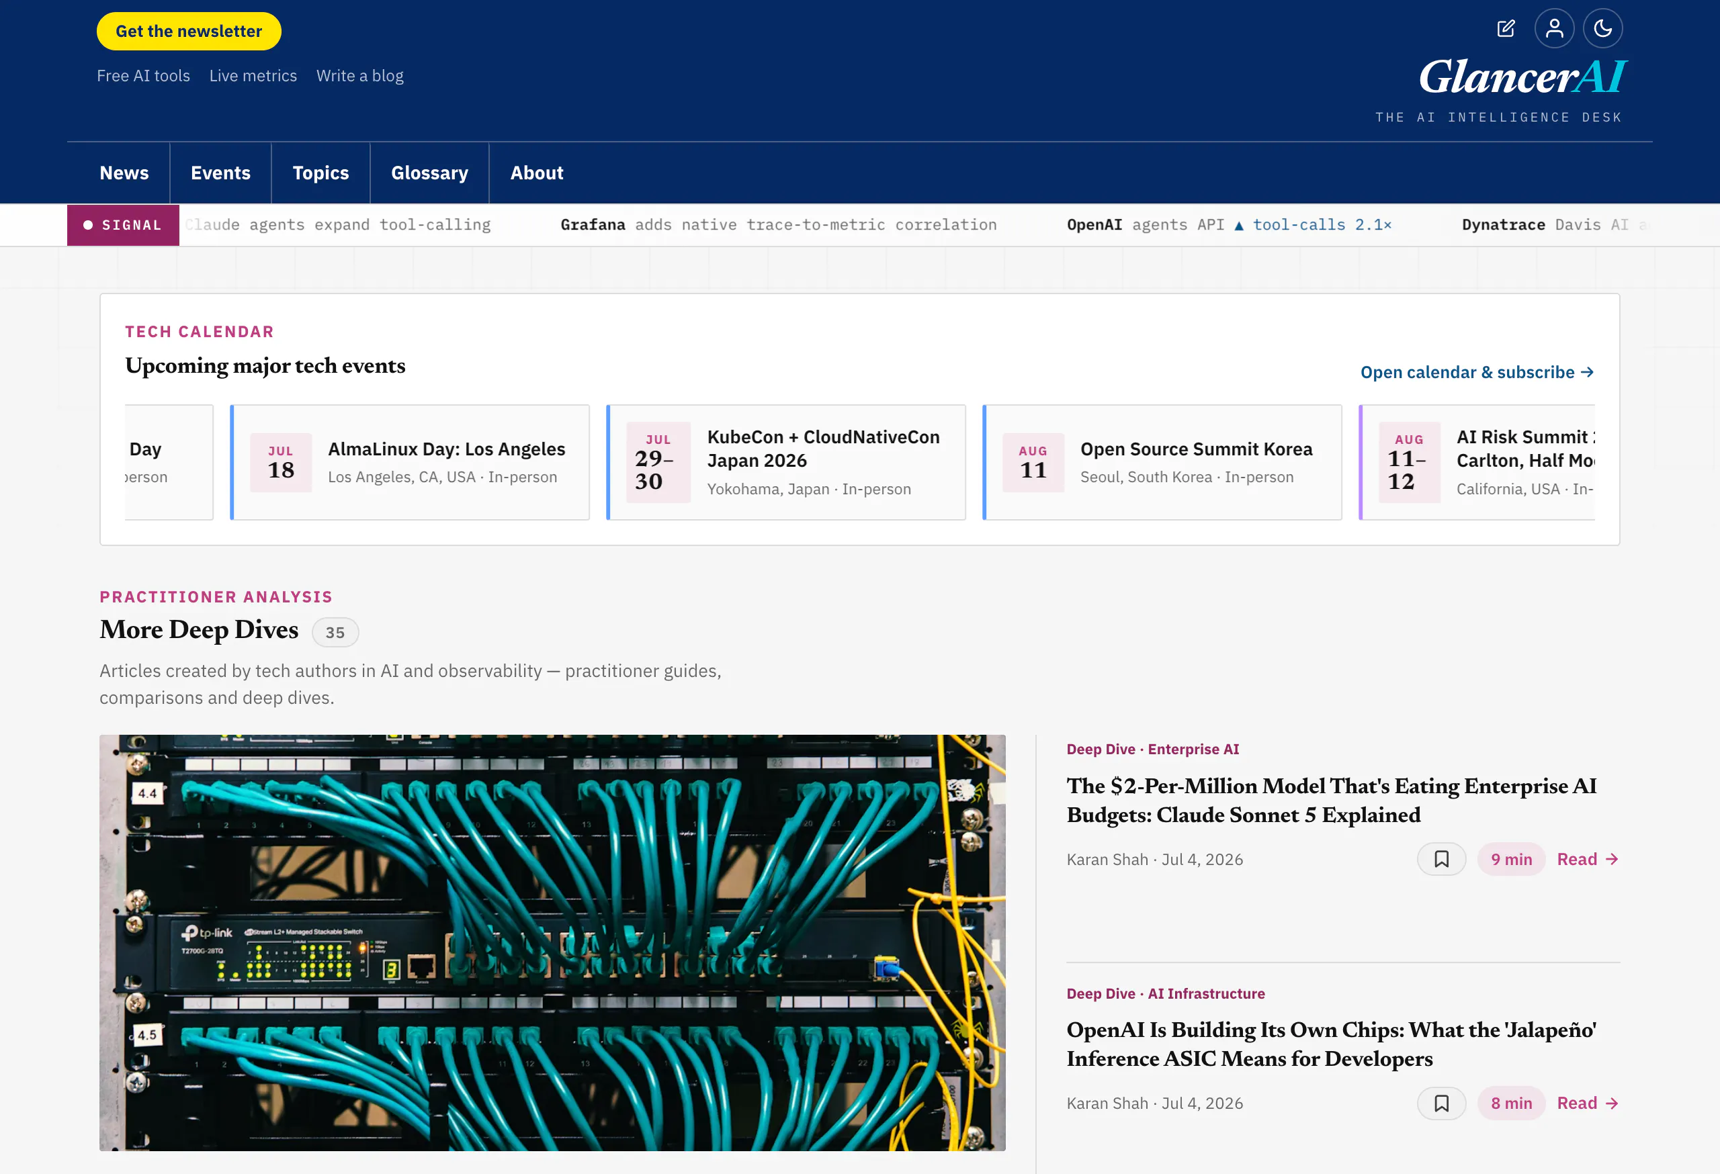
Task: Click the Claude agents expand tool-calling ticker item
Action: pyautogui.click(x=337, y=225)
